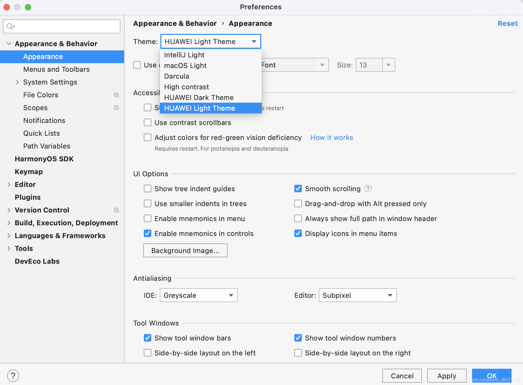This screenshot has height=385, width=523.
Task: Toggle Show tree indent guides checkbox
Action: coord(147,188)
